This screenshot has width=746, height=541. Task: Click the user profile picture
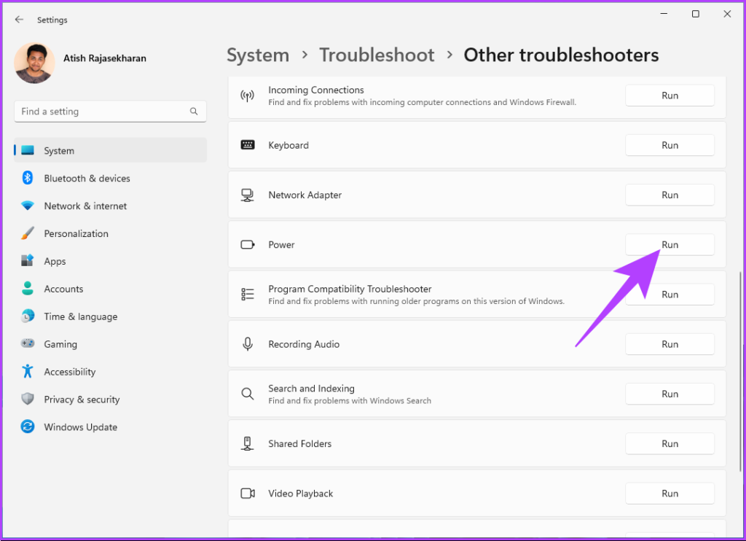34,63
